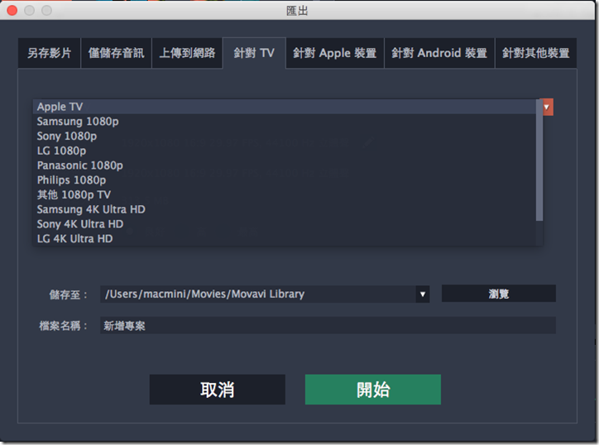Image resolution: width=599 pixels, height=445 pixels.
Task: Open the 僅儲存音訊 tab
Action: click(116, 53)
